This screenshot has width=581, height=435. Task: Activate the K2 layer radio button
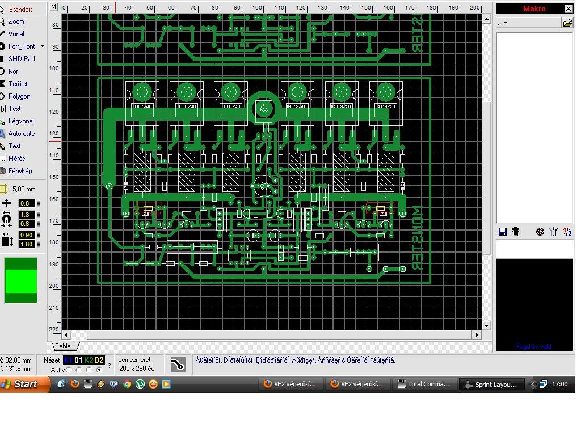[x=89, y=369]
